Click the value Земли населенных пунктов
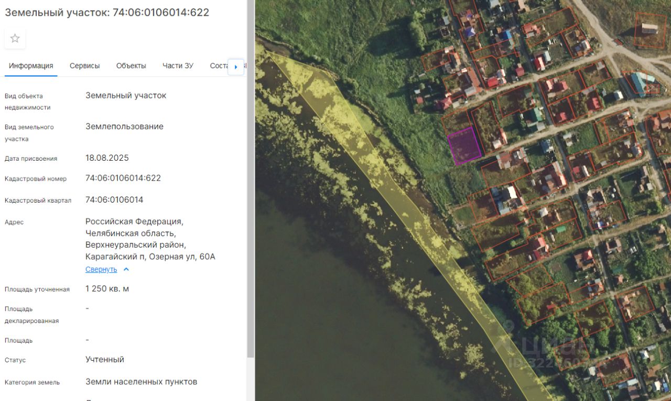Screen dimensions: 671x401 (142, 382)
